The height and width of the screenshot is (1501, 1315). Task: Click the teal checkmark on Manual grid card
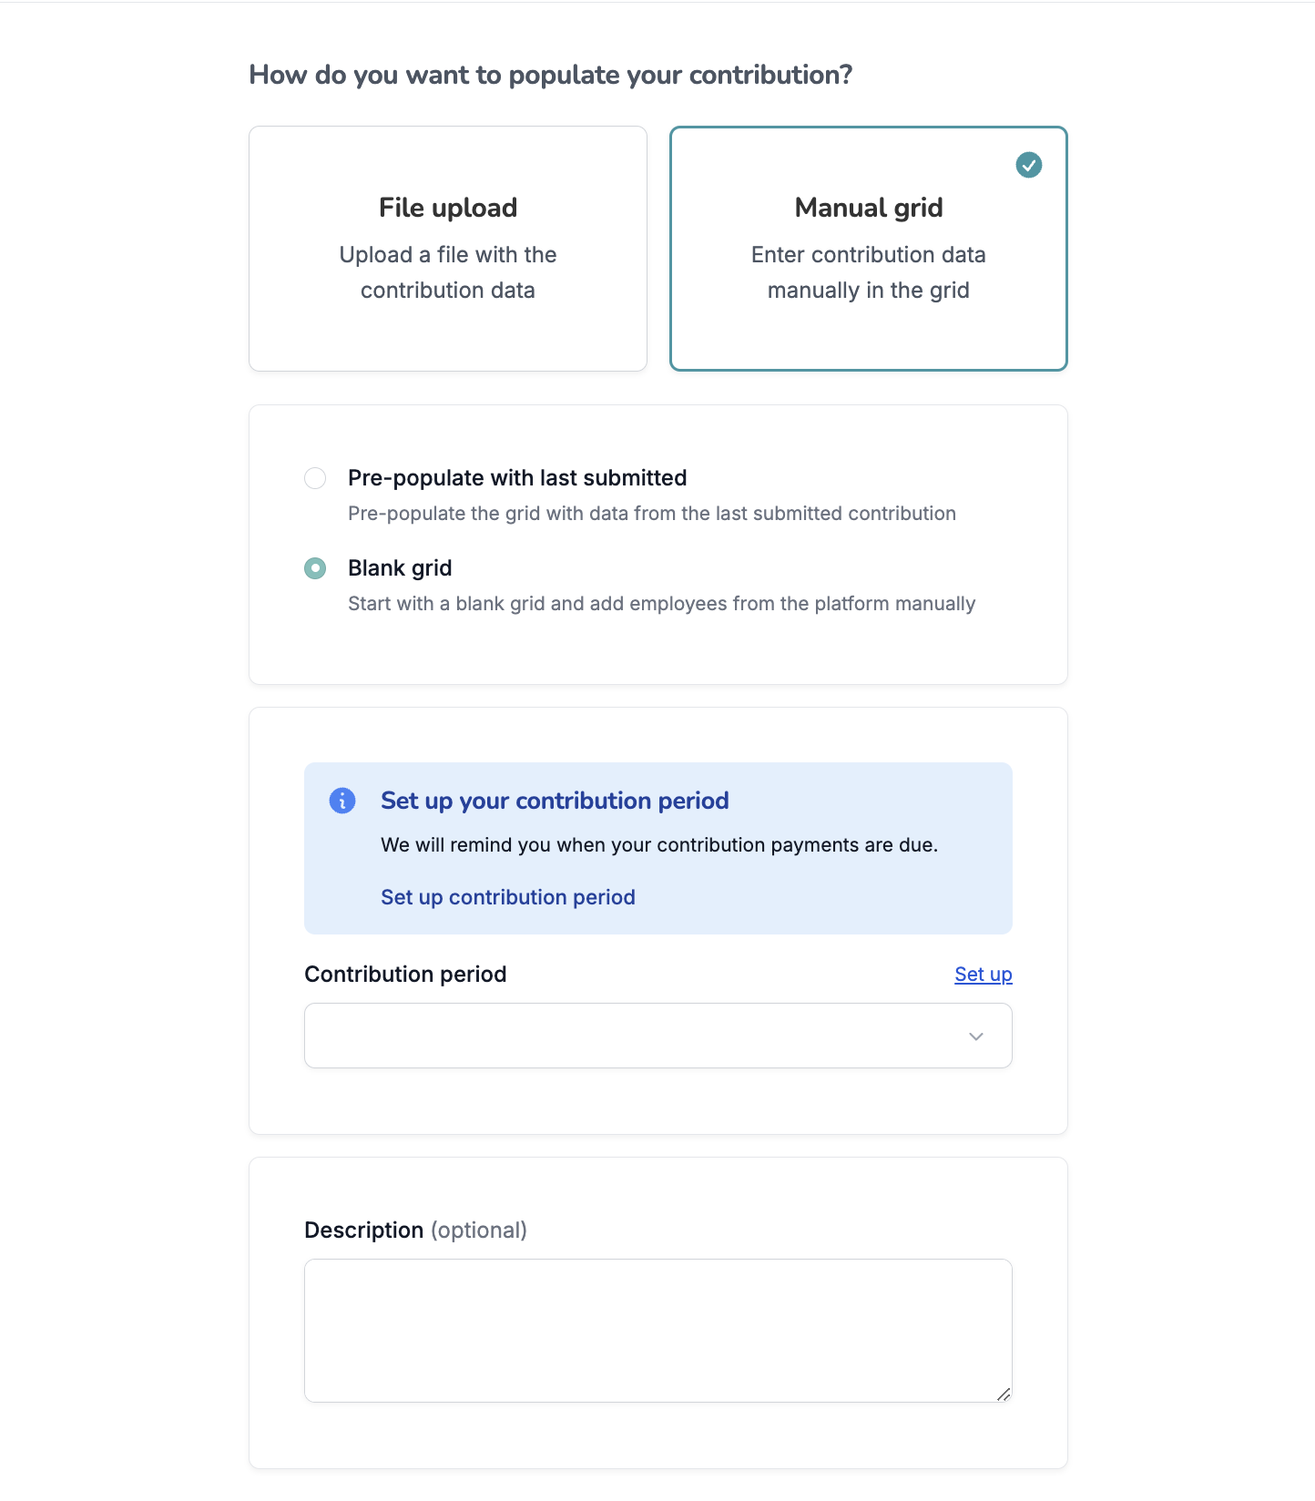coord(1028,165)
